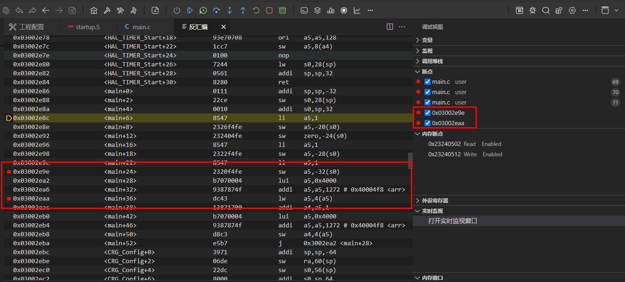Click the step over debug icon
This screenshot has height=282, width=625.
[217, 10]
